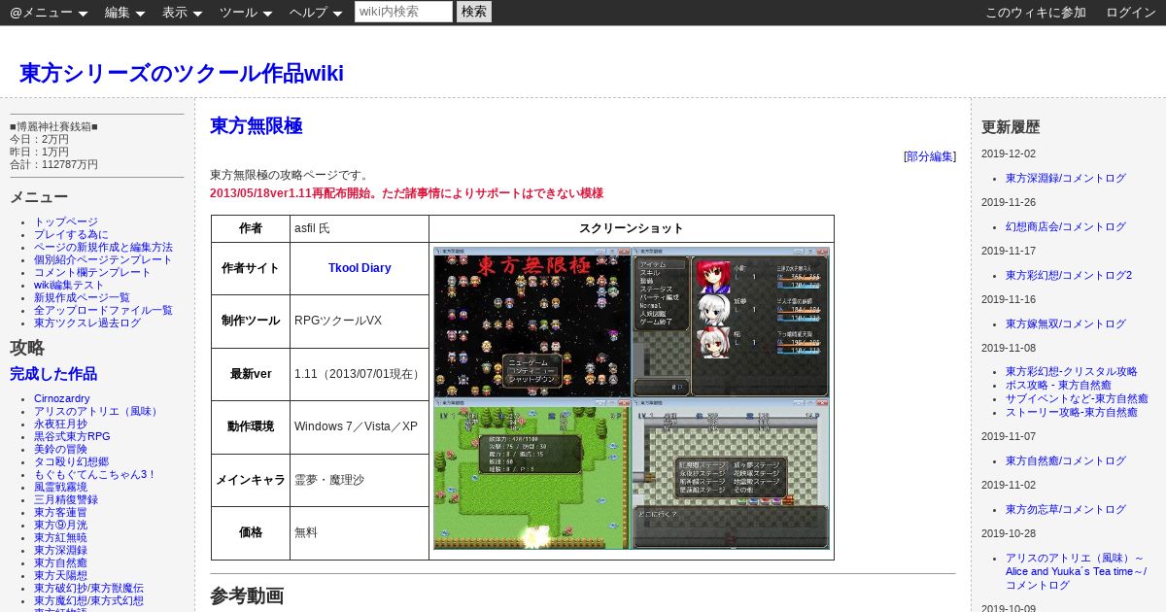Screen dimensions: 1166x612
Task: Open ページの新規作成と編集方法 link
Action: [103, 248]
